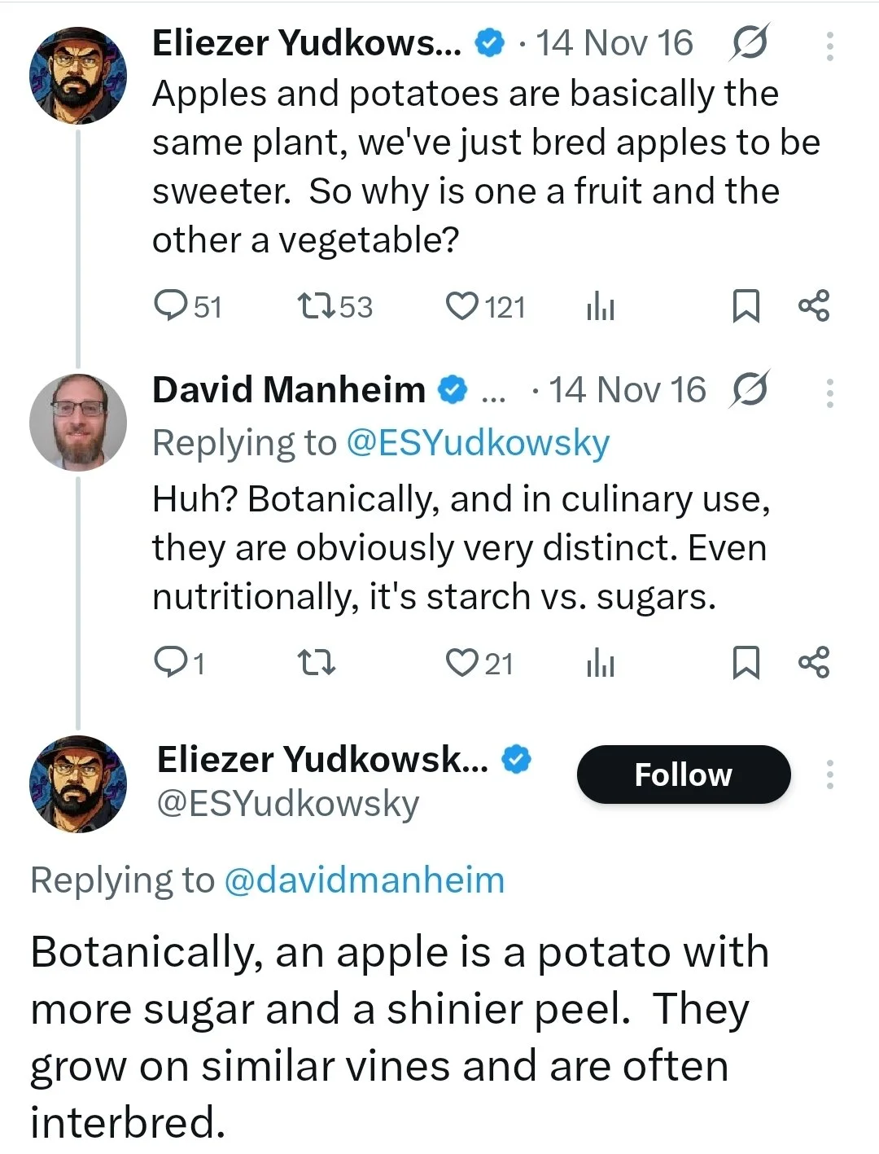Reply to David Manheim's tweet

coord(171,663)
